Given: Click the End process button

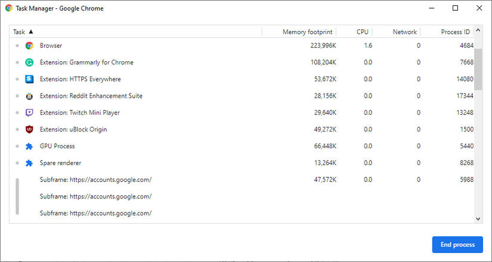Looking at the screenshot, I should point(457,245).
